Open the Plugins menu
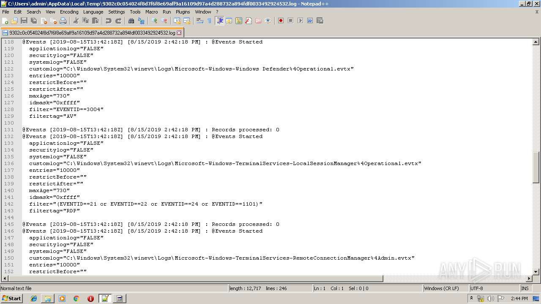The height and width of the screenshot is (304, 541). (183, 12)
